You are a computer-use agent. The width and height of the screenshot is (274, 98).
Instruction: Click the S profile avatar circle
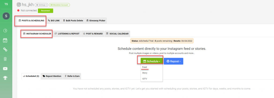point(6,16)
